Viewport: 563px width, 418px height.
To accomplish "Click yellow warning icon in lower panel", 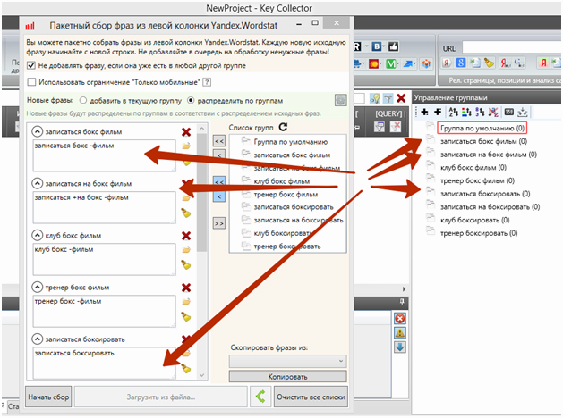I will click(400, 333).
